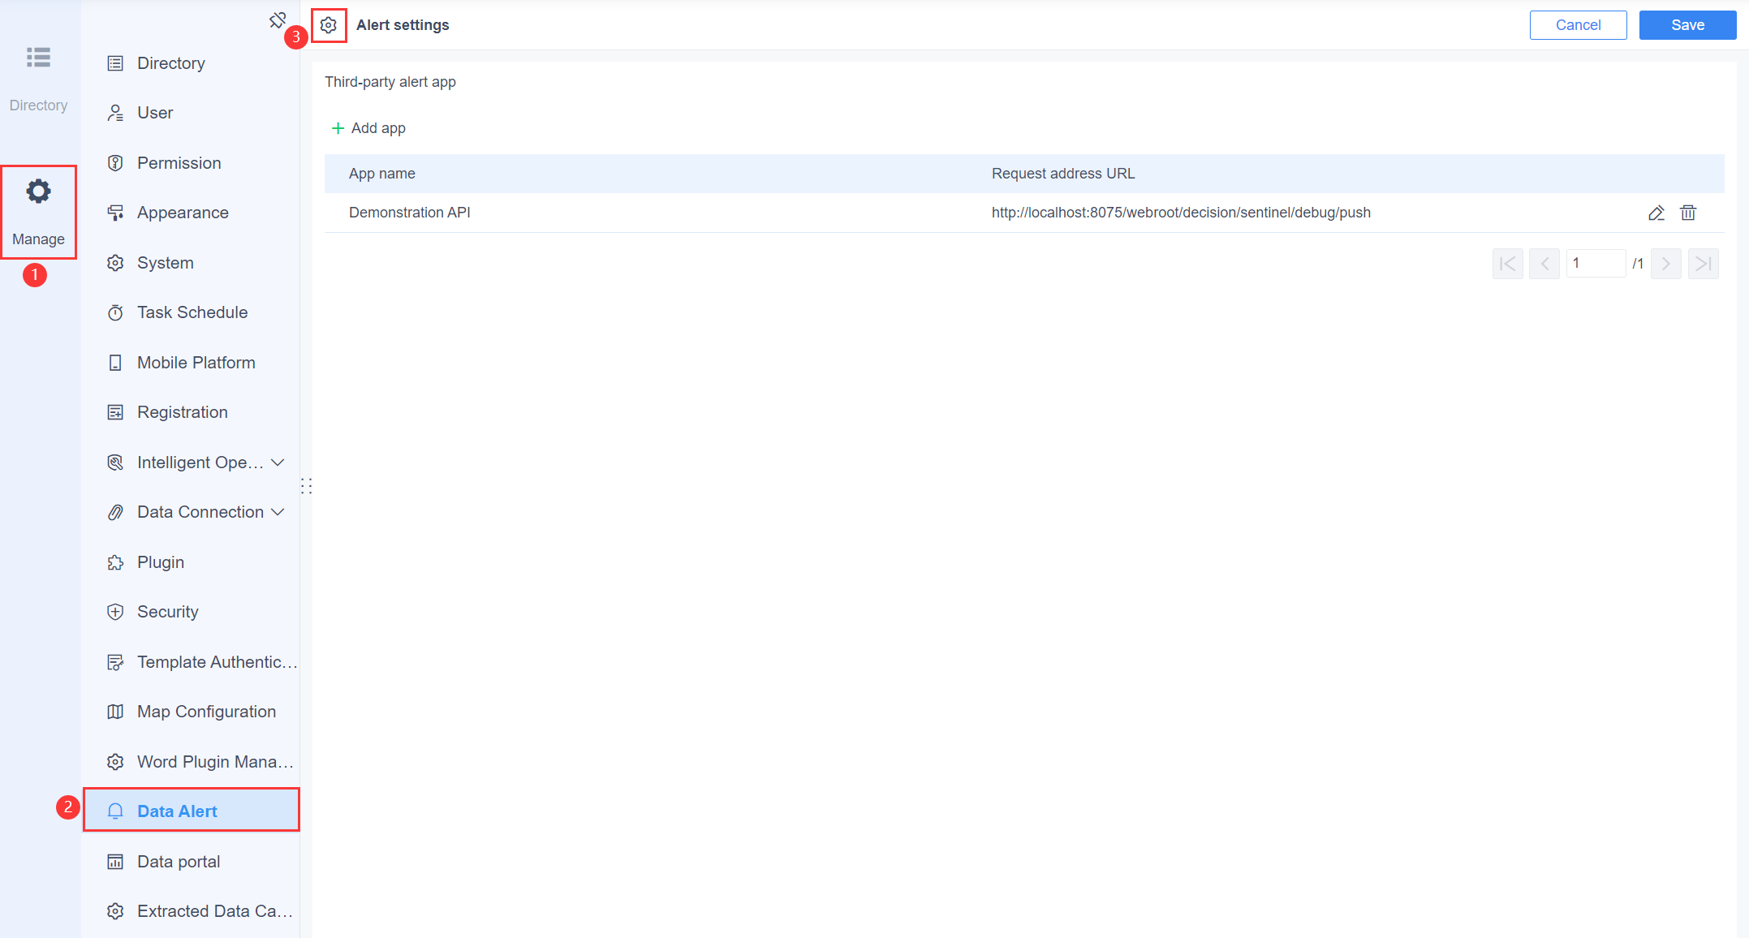Image resolution: width=1749 pixels, height=938 pixels.
Task: Click the gear icon beside Alert settings
Action: pyautogui.click(x=329, y=24)
